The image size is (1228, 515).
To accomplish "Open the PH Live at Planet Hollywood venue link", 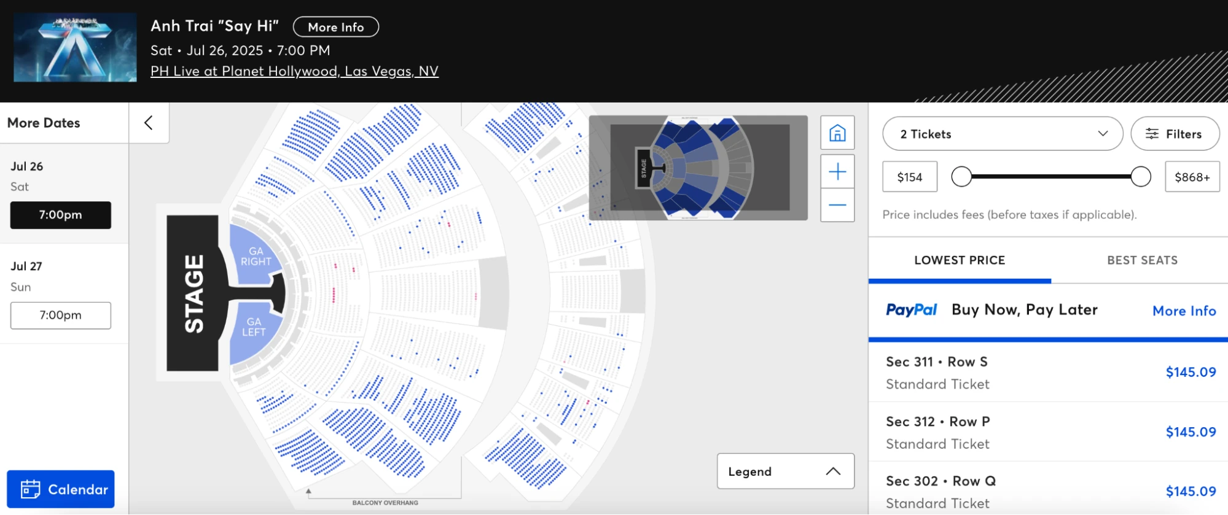I will coord(294,71).
